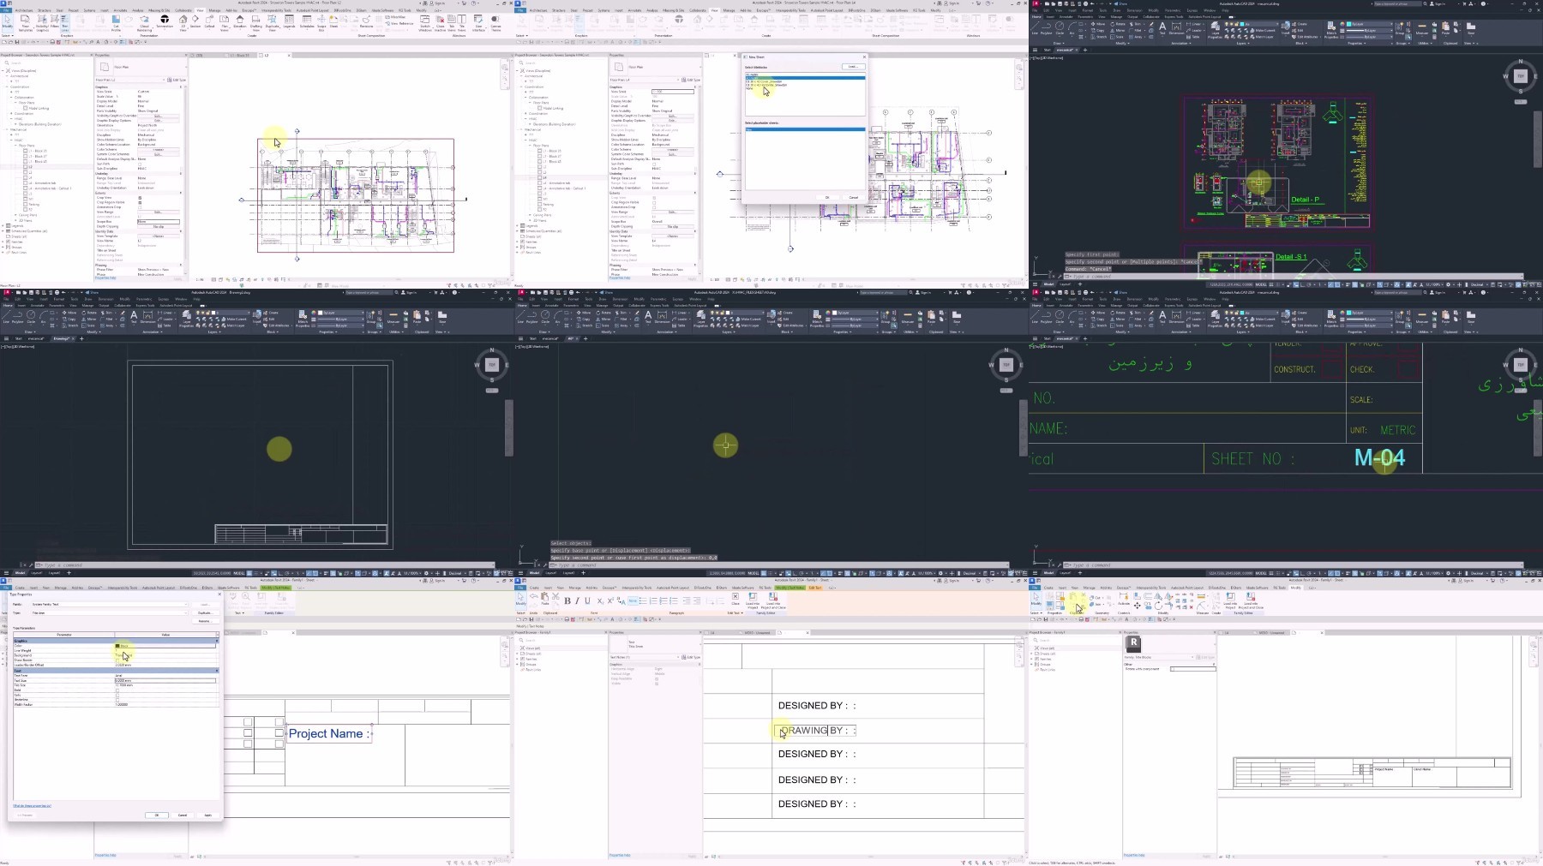Click the Elevation icon in Floor Plan L2 Revit ribbon
The height and width of the screenshot is (866, 1543).
pyautogui.click(x=239, y=21)
